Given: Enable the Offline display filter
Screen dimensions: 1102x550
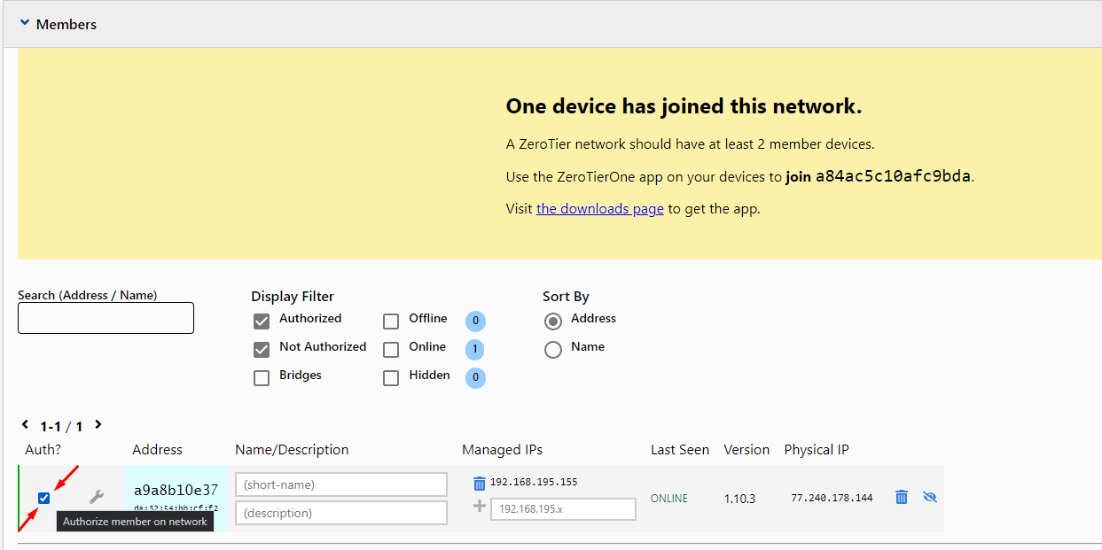Looking at the screenshot, I should pos(391,321).
